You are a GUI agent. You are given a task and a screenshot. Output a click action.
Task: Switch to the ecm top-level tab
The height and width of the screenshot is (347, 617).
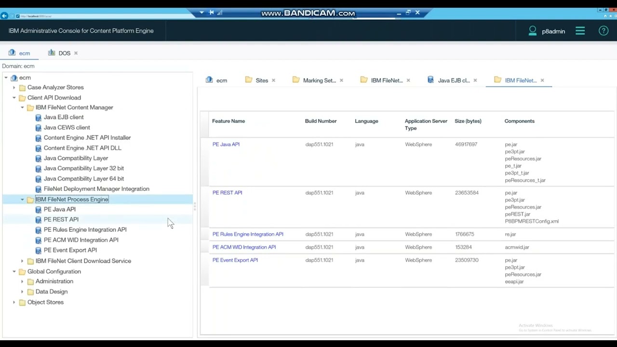[20, 53]
